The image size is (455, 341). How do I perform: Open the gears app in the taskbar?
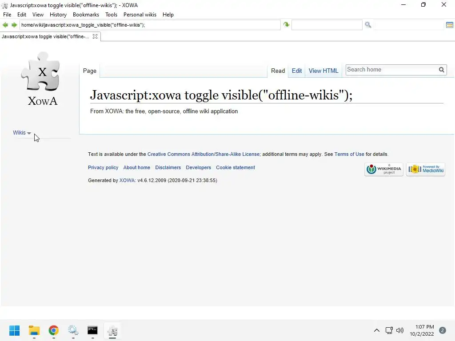point(73,330)
